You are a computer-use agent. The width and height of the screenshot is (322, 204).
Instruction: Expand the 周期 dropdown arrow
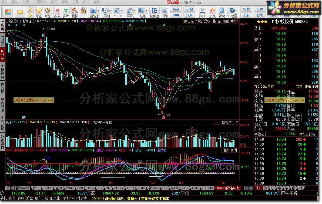(x=110, y=10)
